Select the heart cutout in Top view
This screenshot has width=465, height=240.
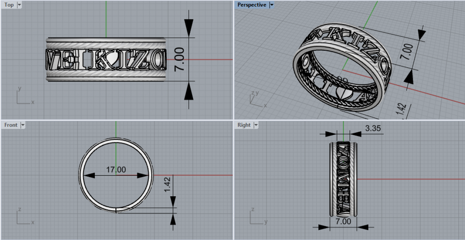click(112, 60)
